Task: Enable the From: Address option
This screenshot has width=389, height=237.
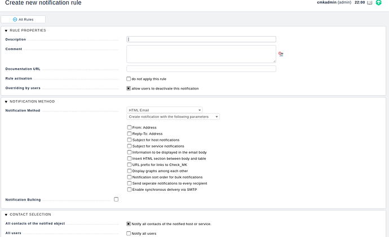Action: 129,127
